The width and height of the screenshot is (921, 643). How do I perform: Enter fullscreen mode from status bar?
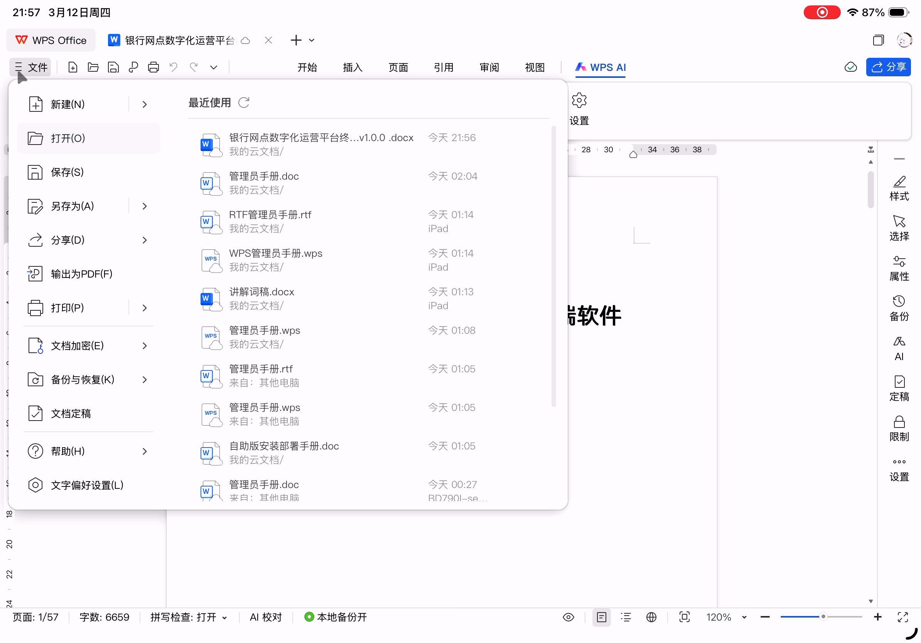pos(902,617)
